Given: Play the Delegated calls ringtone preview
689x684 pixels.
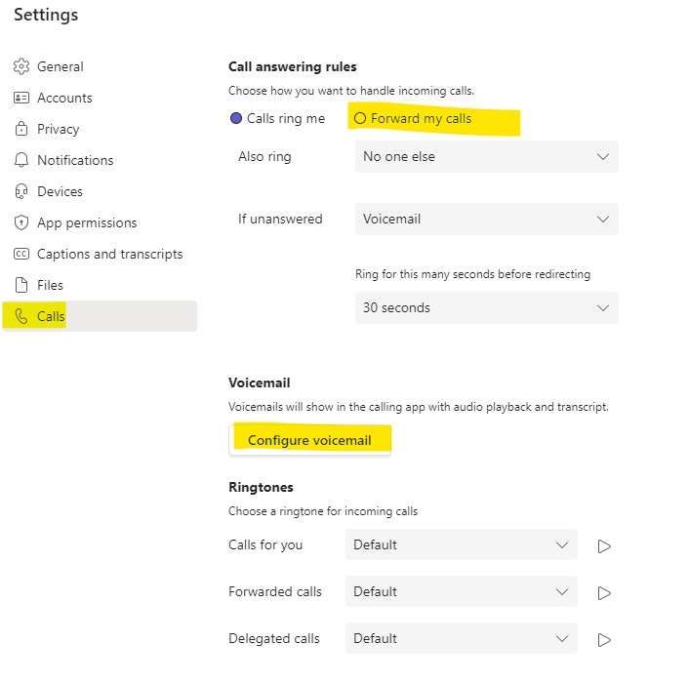Looking at the screenshot, I should 604,640.
